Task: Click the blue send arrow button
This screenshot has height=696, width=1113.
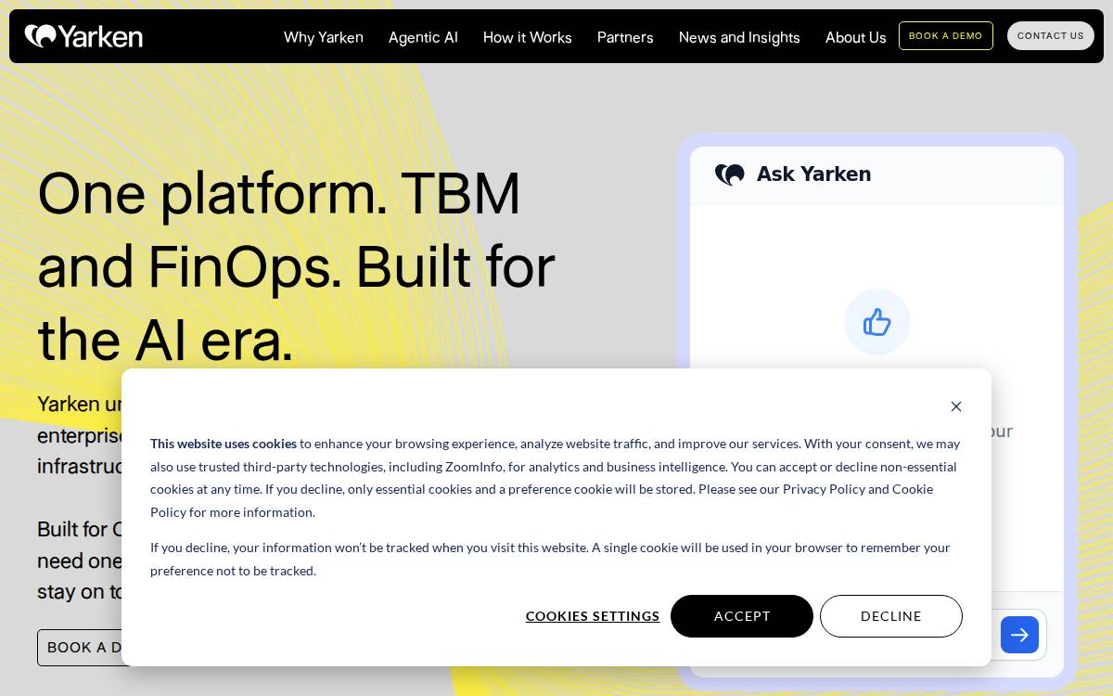Action: [x=1019, y=635]
